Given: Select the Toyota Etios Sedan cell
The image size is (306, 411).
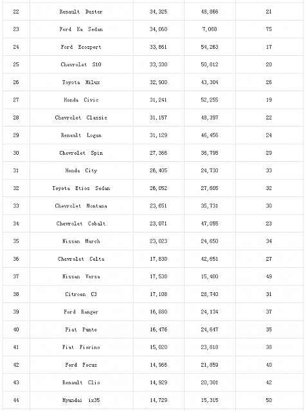Looking at the screenshot, I should tap(81, 188).
